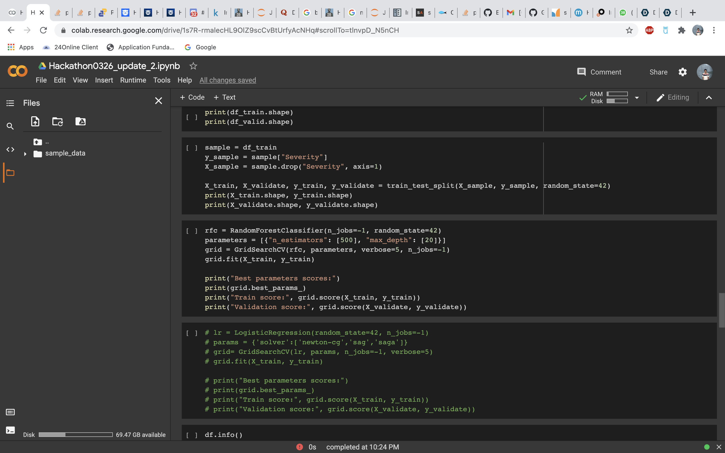This screenshot has width=725, height=453.
Task: Run the RandomForestClassifier cell
Action: (192, 231)
